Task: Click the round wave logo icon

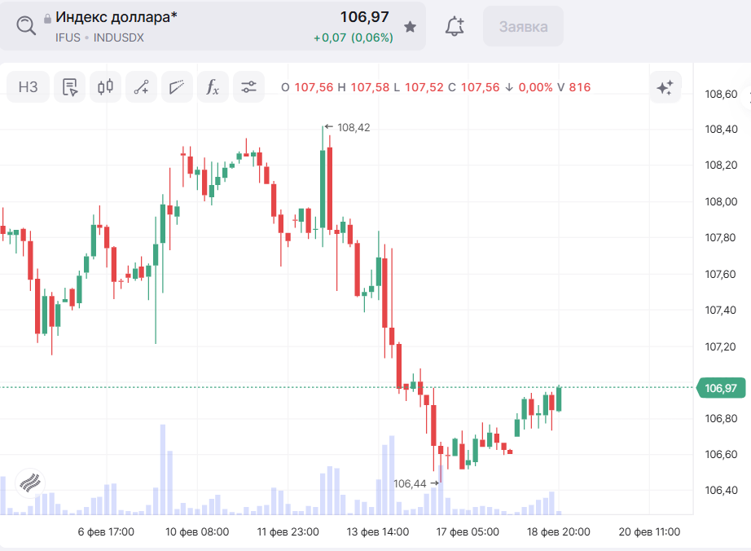Action: 29,482
